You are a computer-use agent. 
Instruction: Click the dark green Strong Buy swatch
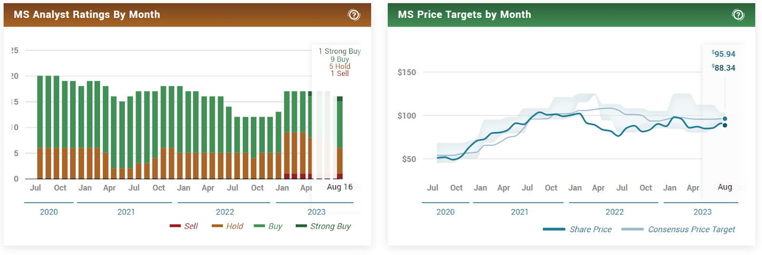pyautogui.click(x=301, y=226)
